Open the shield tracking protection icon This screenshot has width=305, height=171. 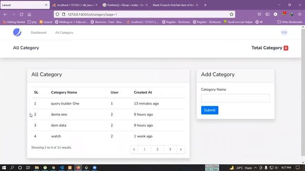pyautogui.click(x=57, y=14)
